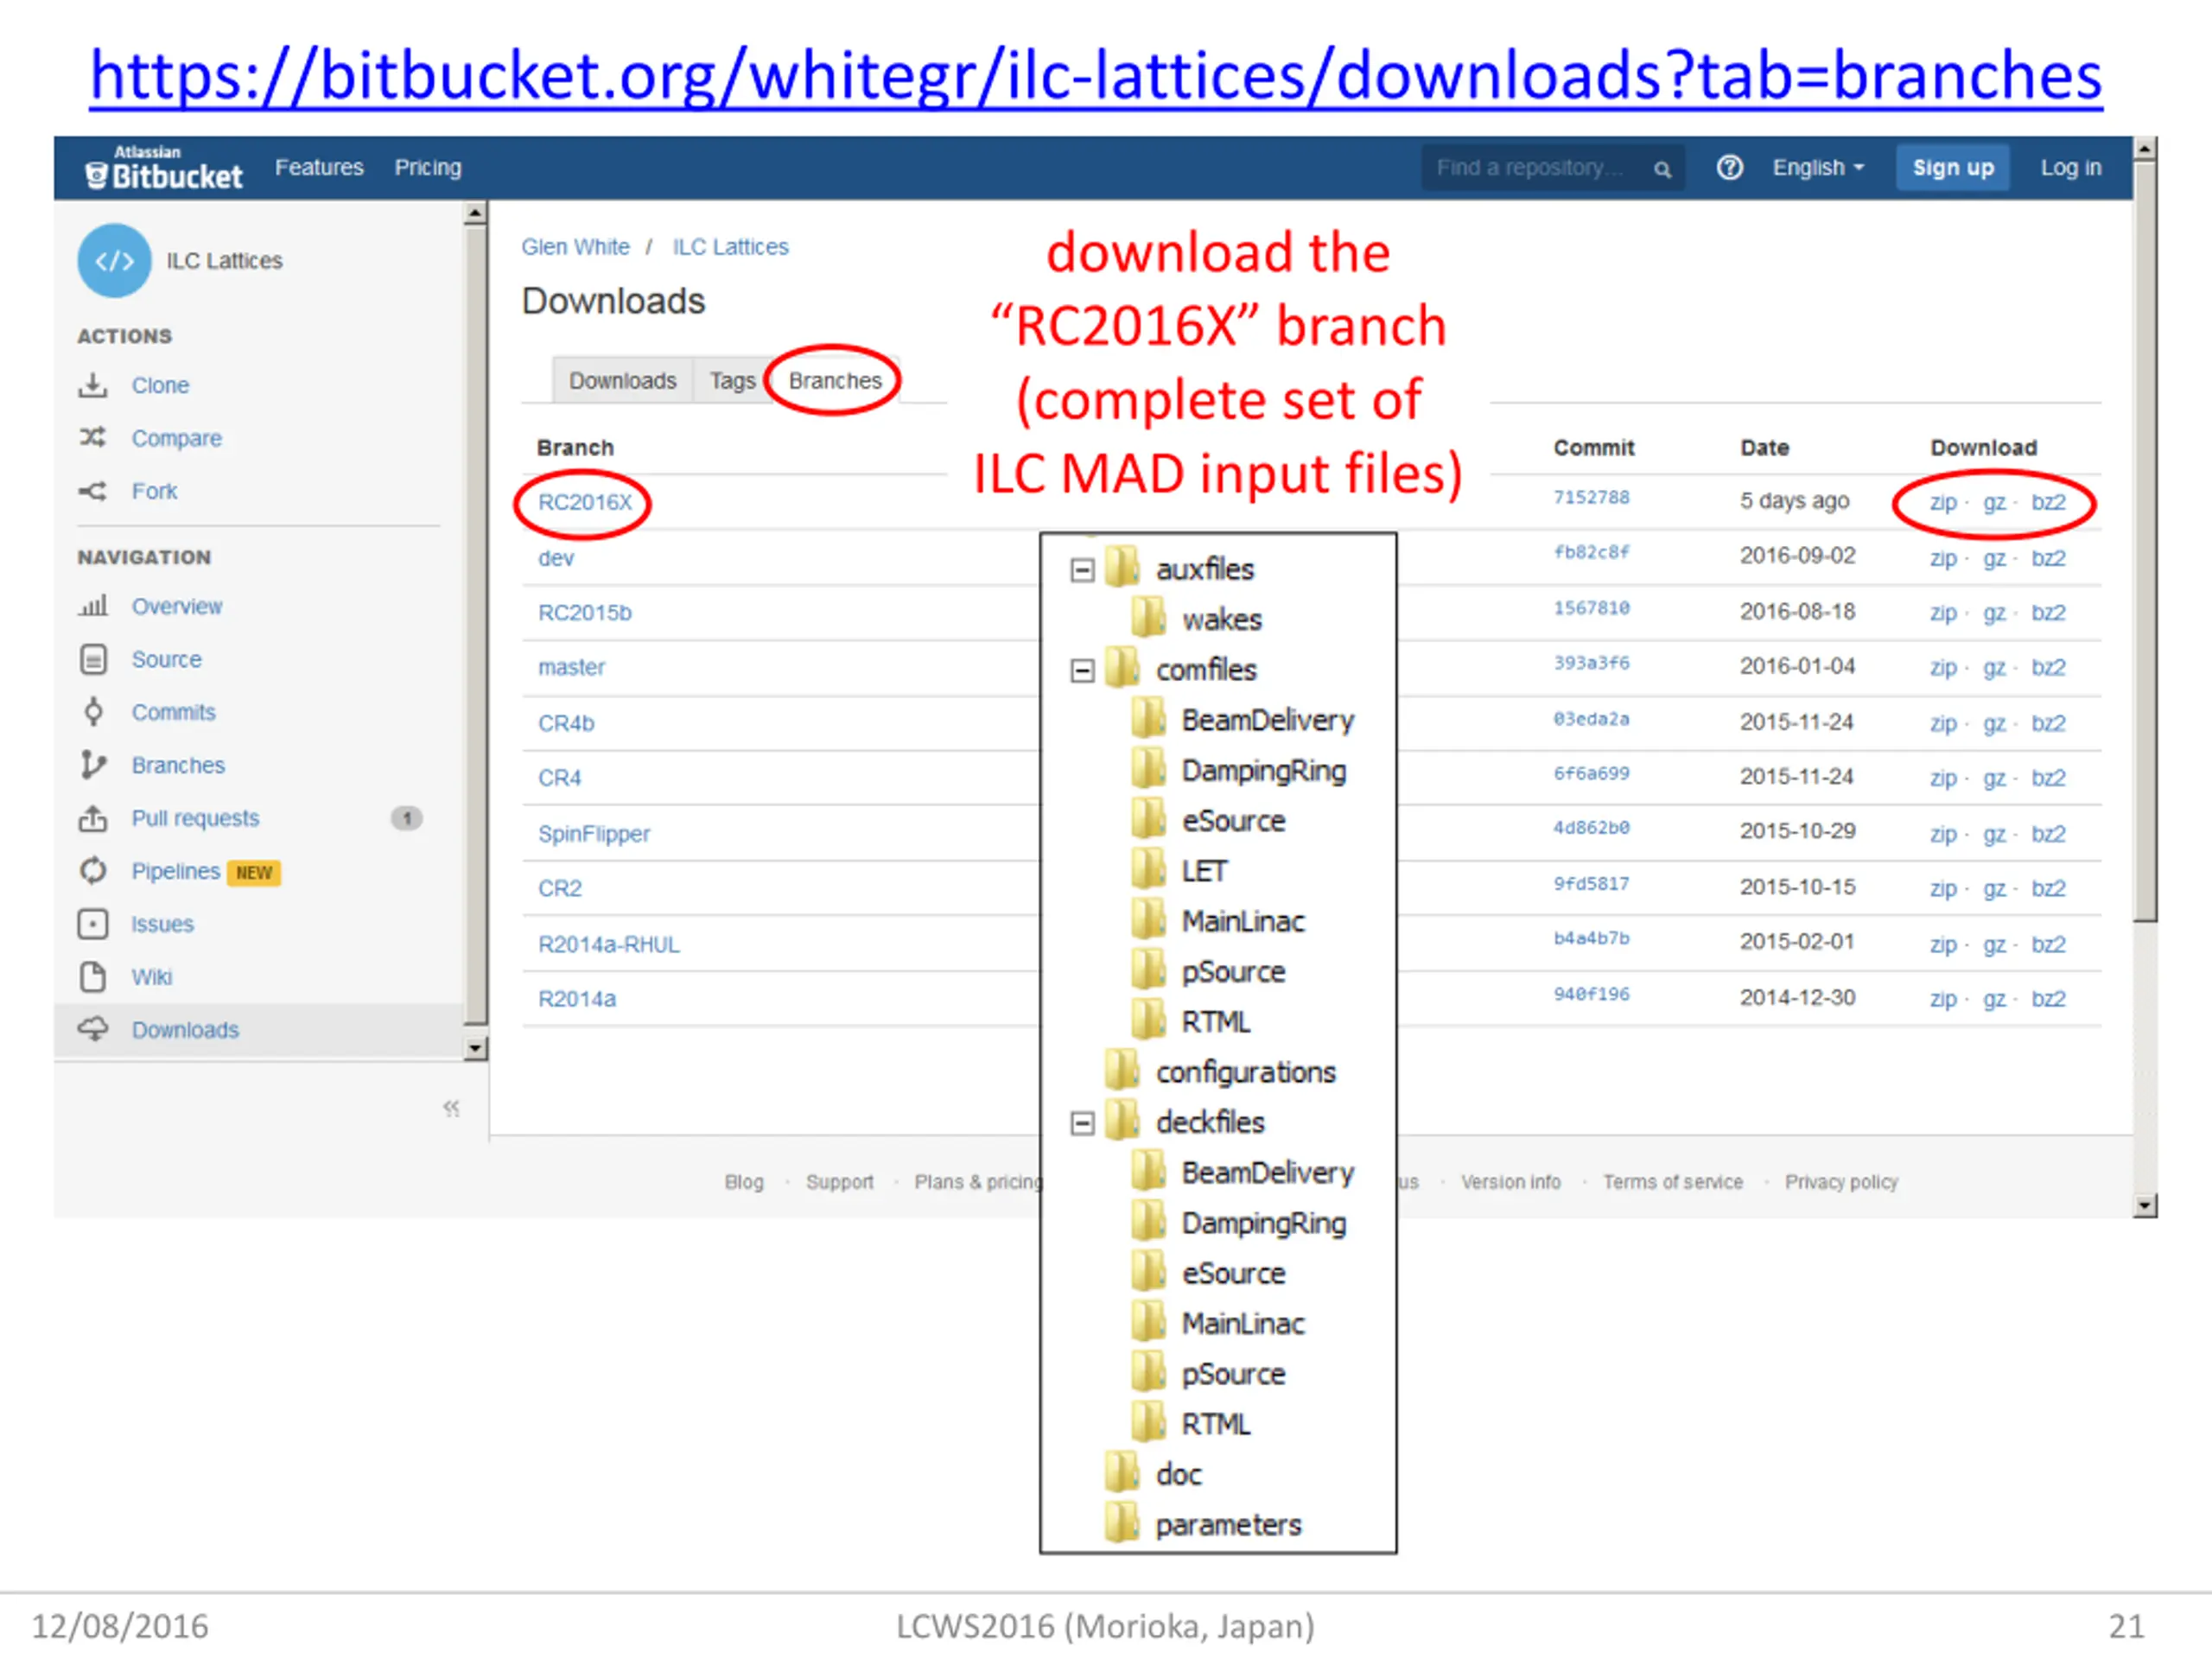Click the Branches fork icon in sidebar
This screenshot has width=2212, height=1659.
point(93,765)
